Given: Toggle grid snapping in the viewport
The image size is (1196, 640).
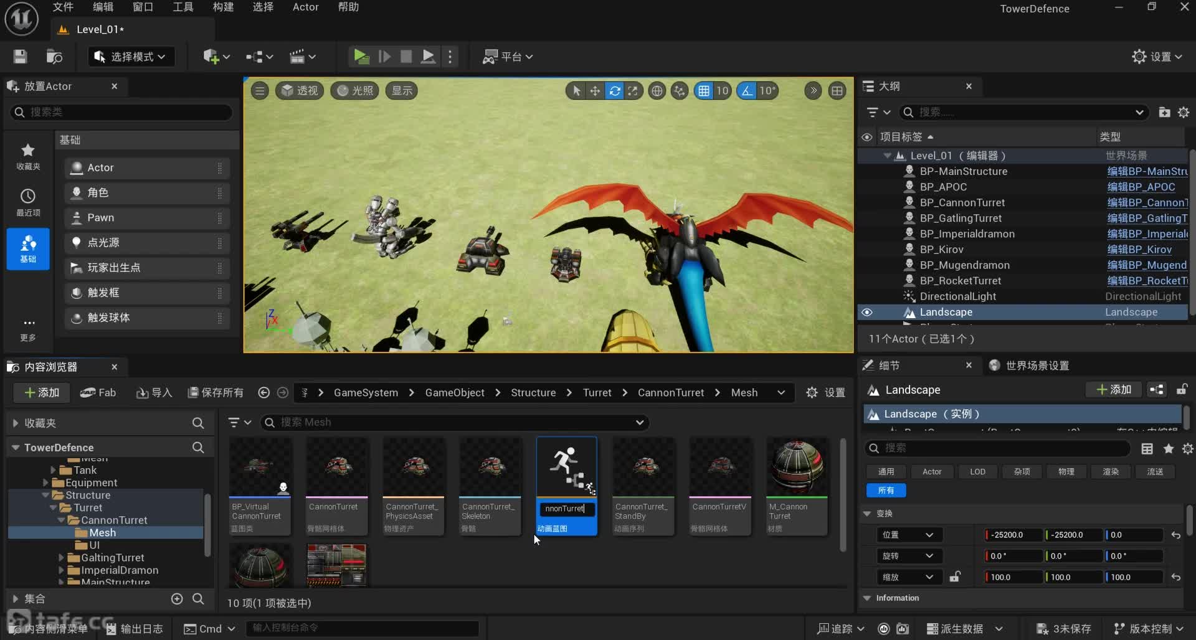Looking at the screenshot, I should [704, 91].
